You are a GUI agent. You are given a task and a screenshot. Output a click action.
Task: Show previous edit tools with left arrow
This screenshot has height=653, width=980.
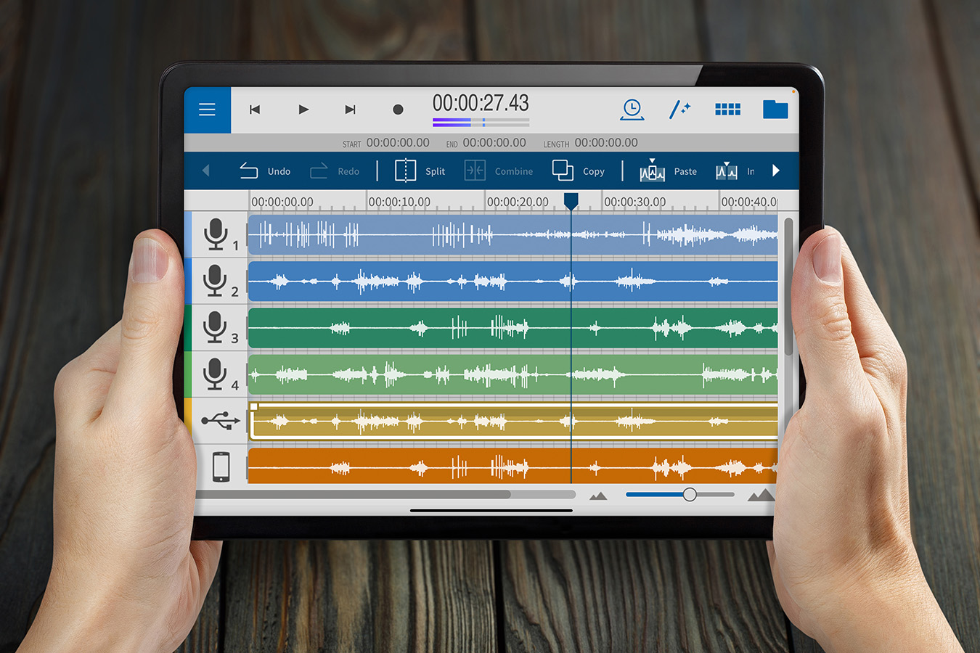206,171
